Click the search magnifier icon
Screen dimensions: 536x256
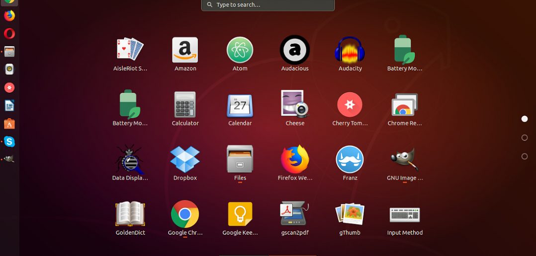tap(209, 5)
